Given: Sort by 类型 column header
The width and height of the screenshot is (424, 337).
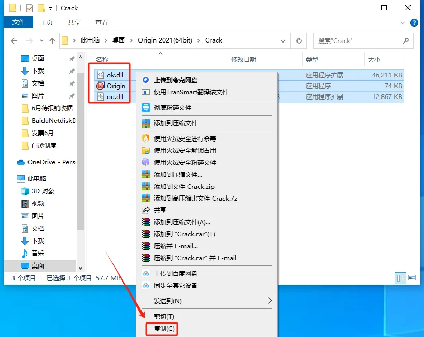Looking at the screenshot, I should (312, 59).
